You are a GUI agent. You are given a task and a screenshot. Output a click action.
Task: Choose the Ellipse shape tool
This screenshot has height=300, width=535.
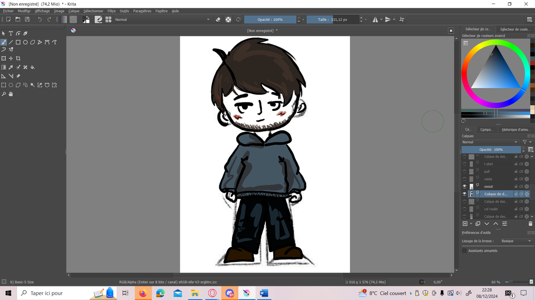coord(25,42)
